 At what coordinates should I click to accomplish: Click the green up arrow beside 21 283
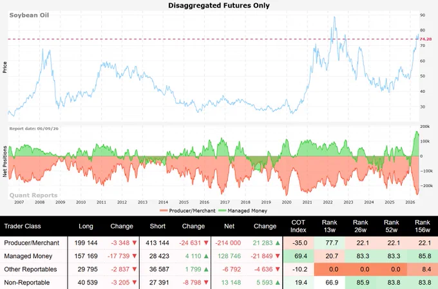tap(278, 243)
